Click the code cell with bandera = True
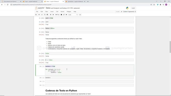 pos(89,70)
